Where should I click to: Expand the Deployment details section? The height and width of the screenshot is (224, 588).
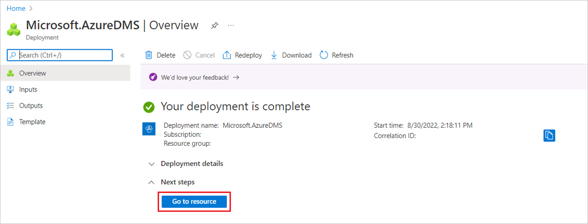[152, 164]
